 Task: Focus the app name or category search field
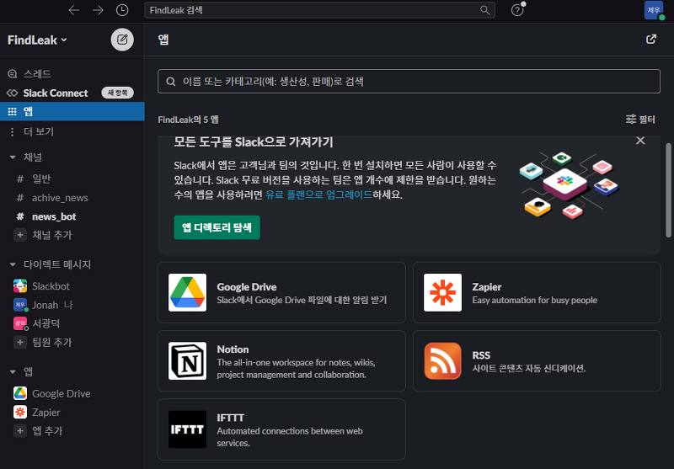409,81
